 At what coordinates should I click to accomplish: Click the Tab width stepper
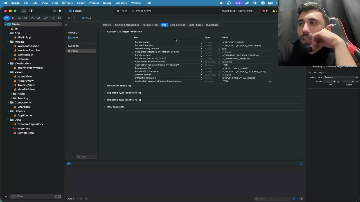click(338, 81)
